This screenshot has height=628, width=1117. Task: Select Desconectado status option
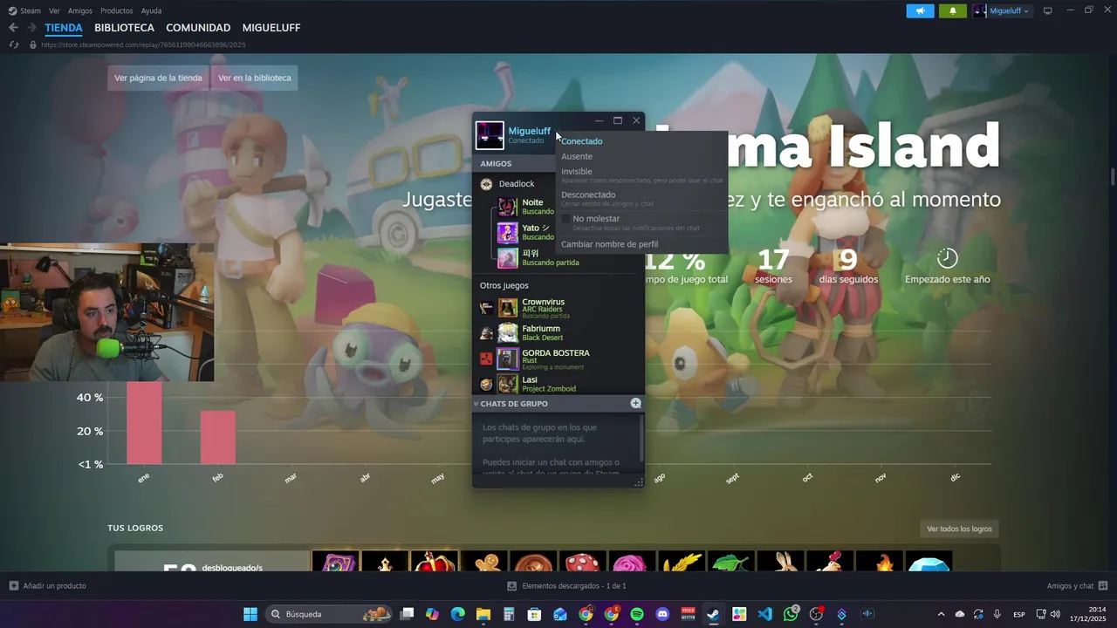pos(641,198)
